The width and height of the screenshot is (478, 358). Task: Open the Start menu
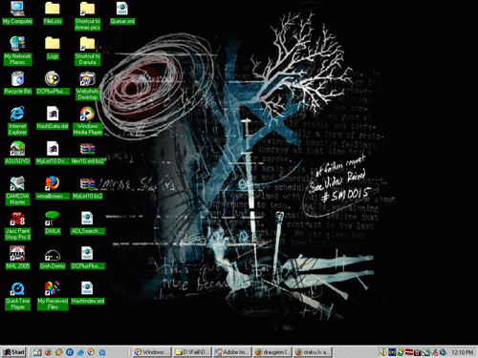pos(13,352)
